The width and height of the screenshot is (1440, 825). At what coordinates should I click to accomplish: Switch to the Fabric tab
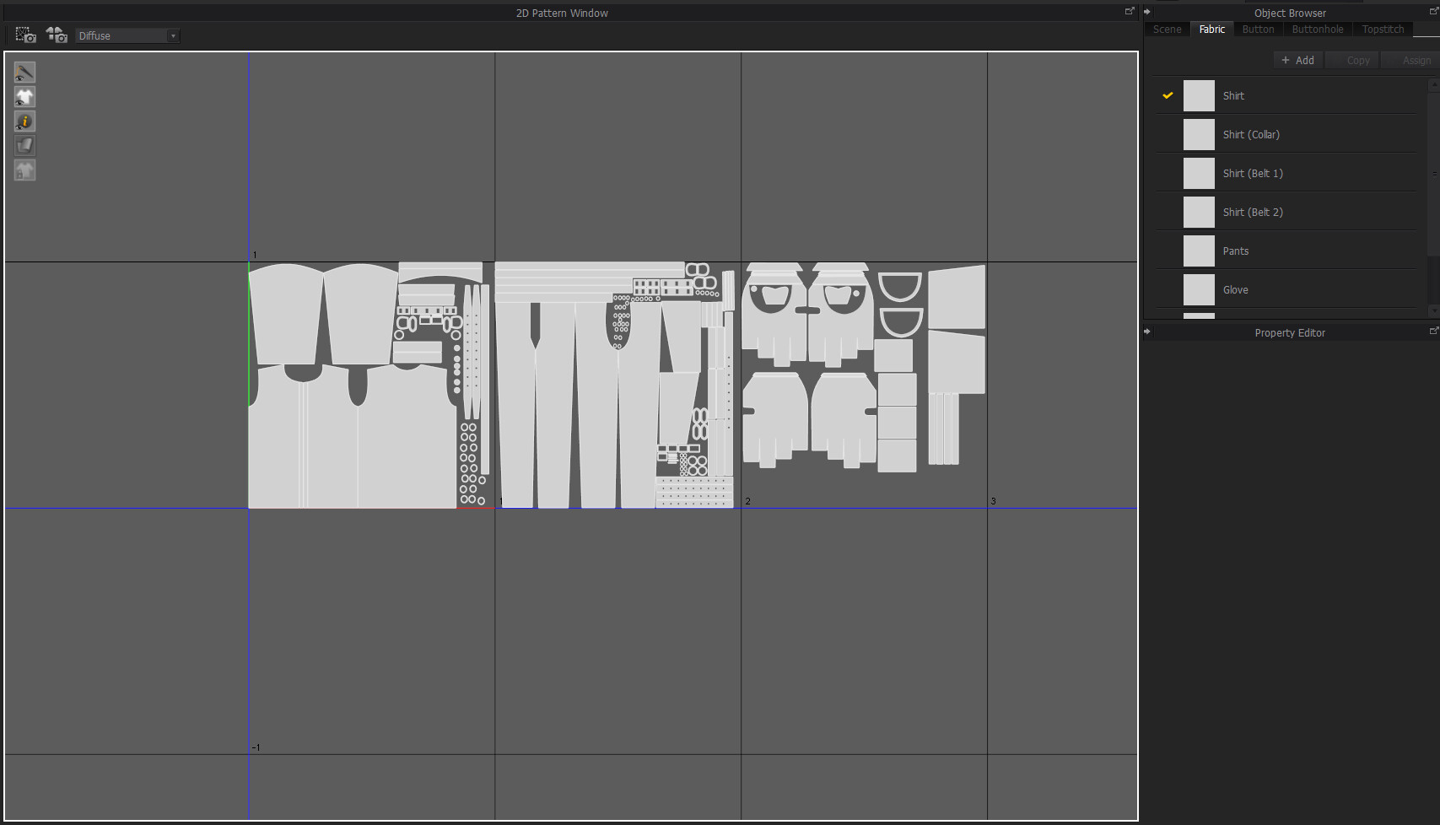point(1212,29)
